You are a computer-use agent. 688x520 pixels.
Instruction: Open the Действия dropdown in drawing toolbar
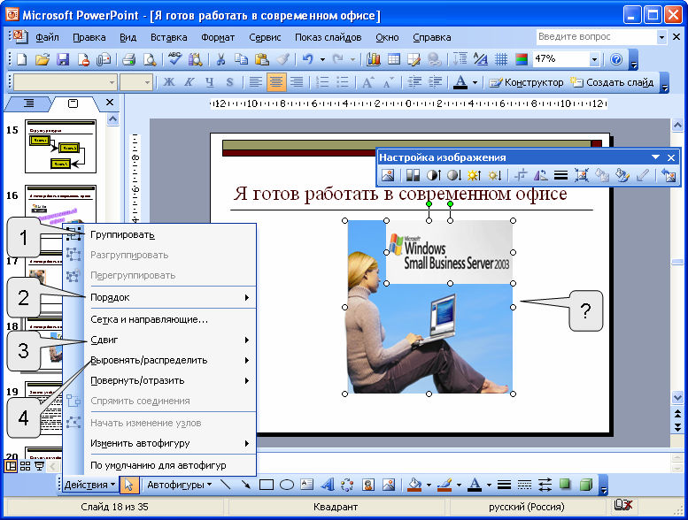89,485
